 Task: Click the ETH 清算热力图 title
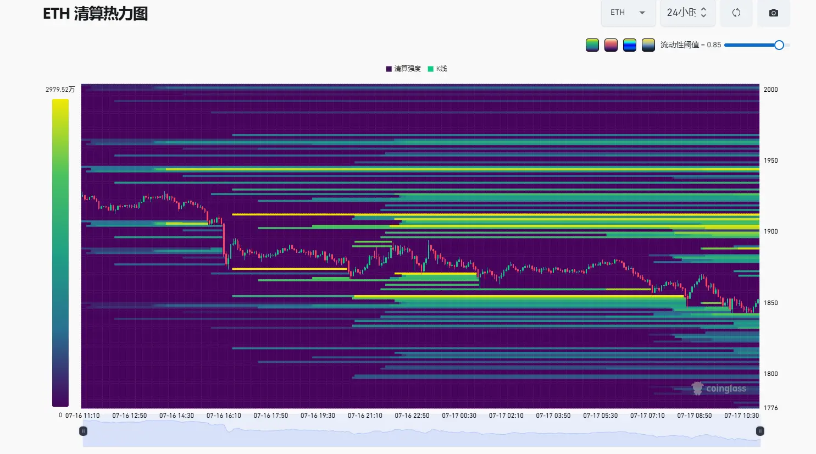[x=96, y=14]
